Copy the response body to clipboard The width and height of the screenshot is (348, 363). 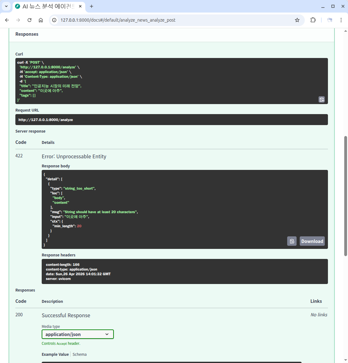[292, 241]
